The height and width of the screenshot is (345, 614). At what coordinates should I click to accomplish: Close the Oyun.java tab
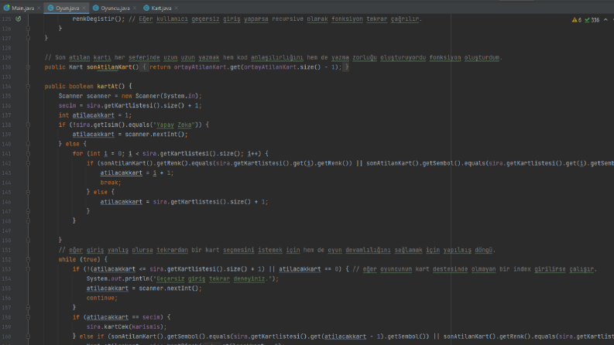[84, 8]
